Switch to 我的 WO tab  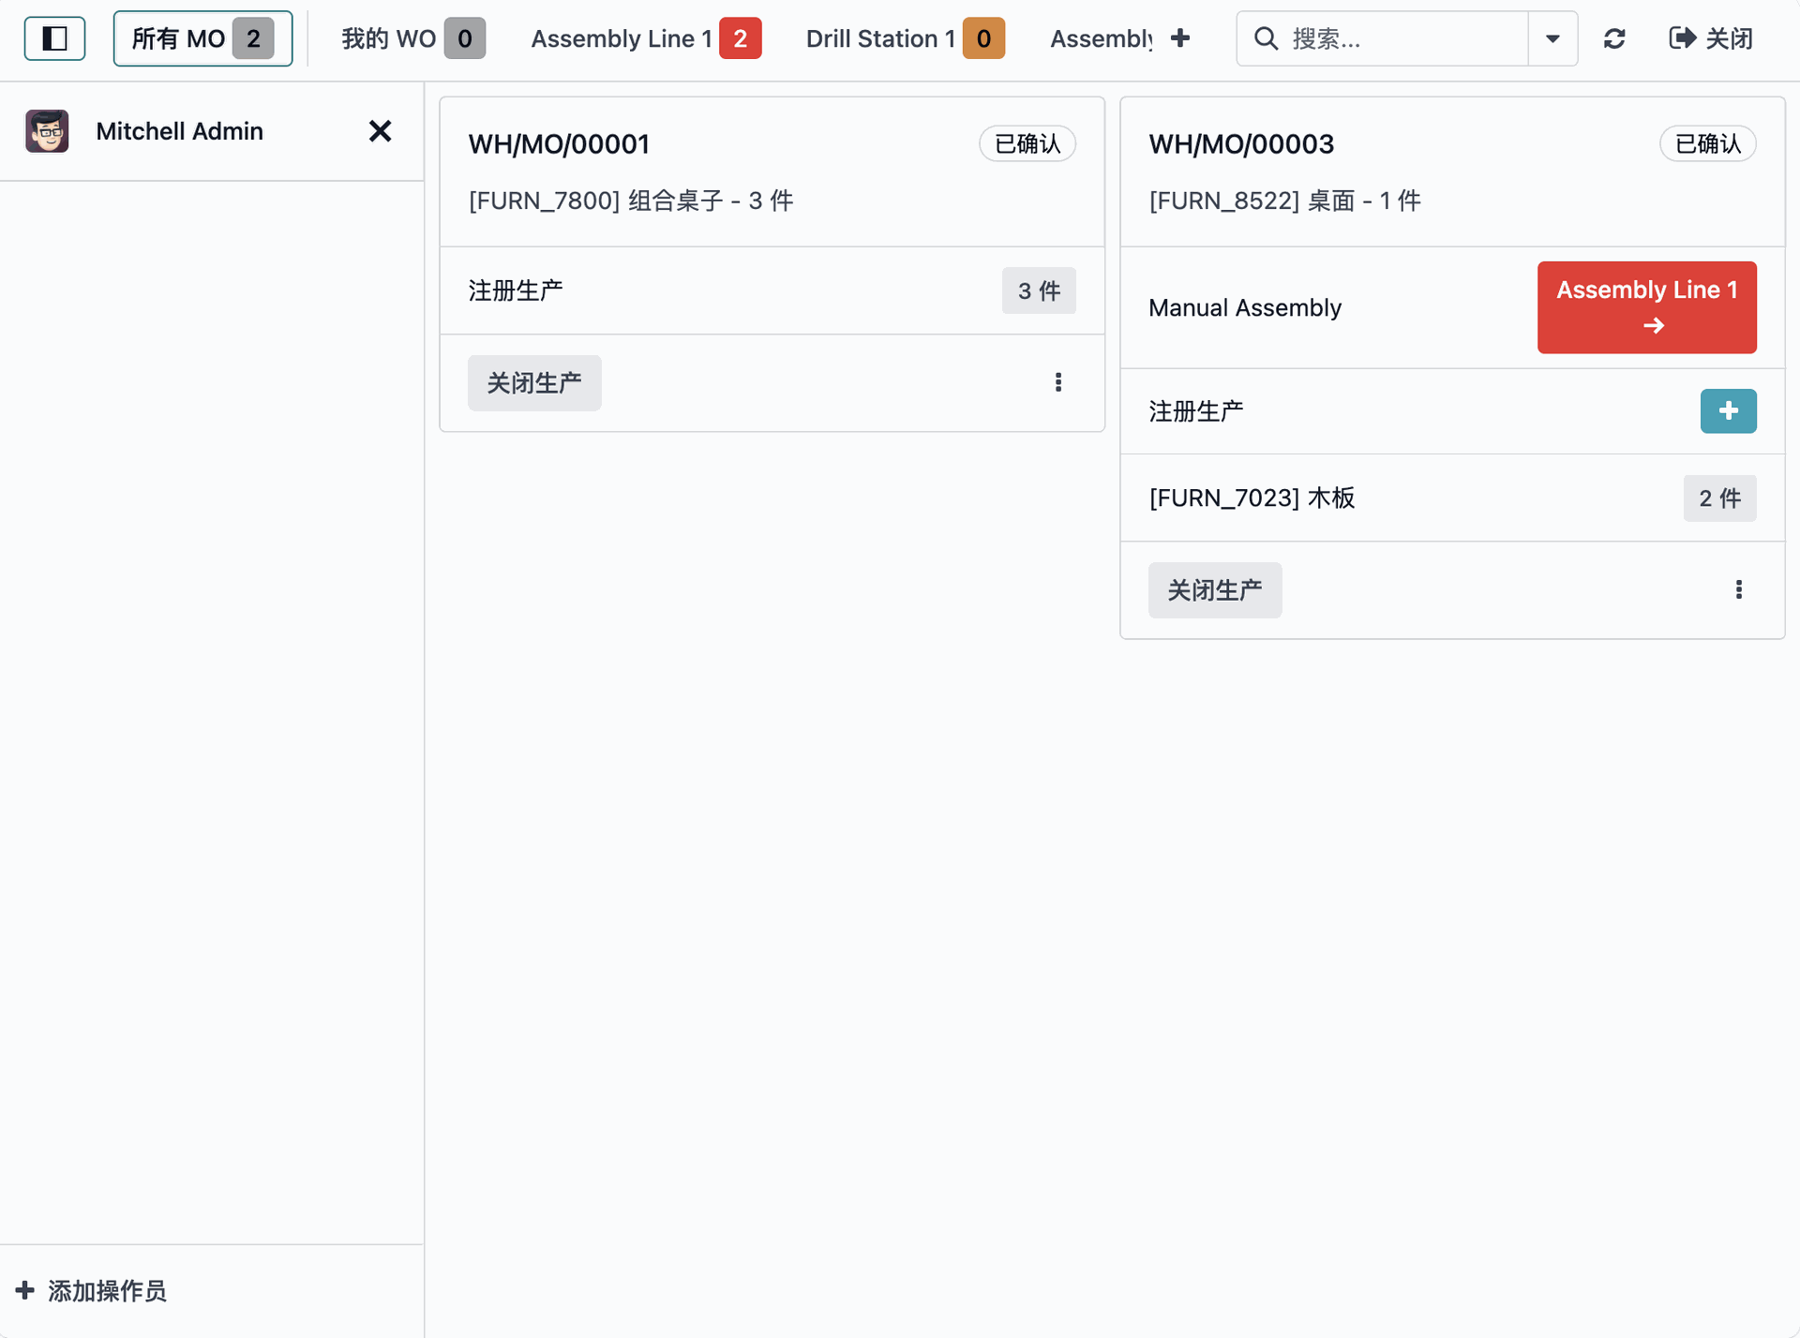412,38
